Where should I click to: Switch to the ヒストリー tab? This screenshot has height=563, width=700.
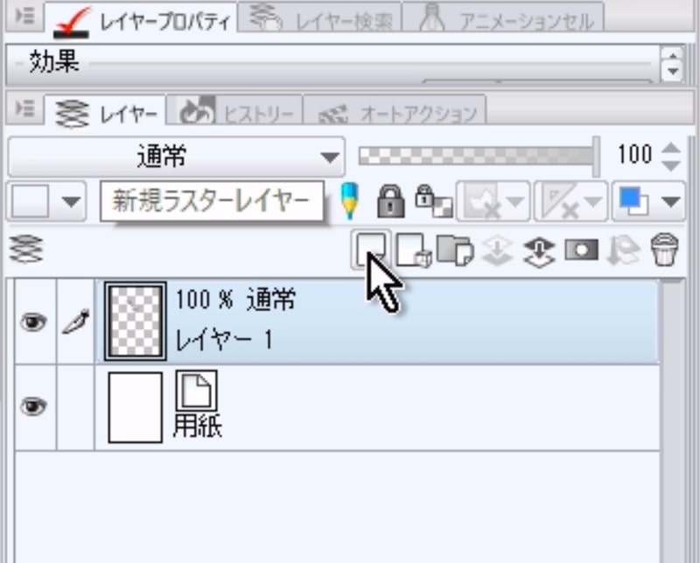click(235, 110)
